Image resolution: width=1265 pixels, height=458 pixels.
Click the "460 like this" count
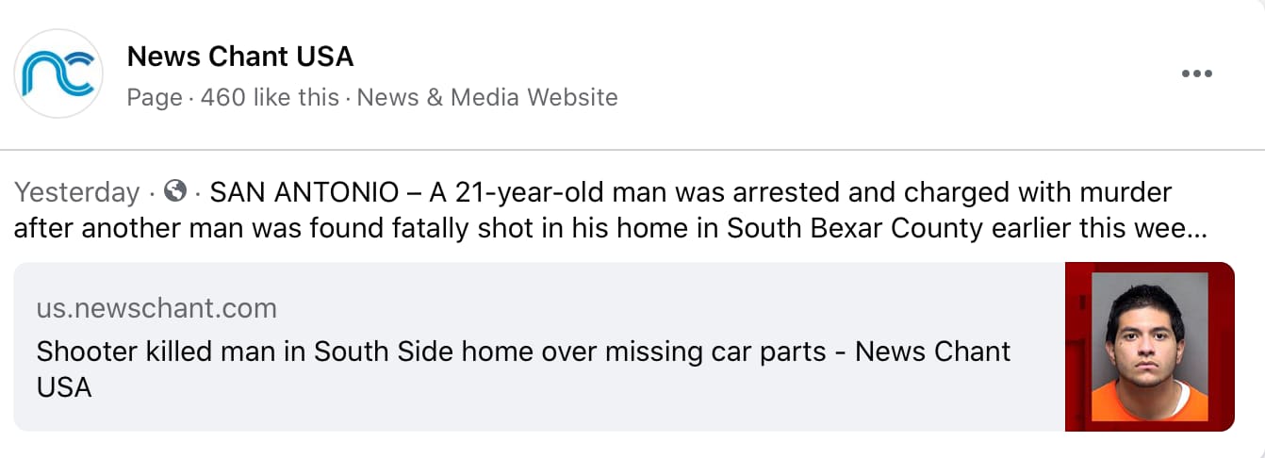(x=270, y=97)
